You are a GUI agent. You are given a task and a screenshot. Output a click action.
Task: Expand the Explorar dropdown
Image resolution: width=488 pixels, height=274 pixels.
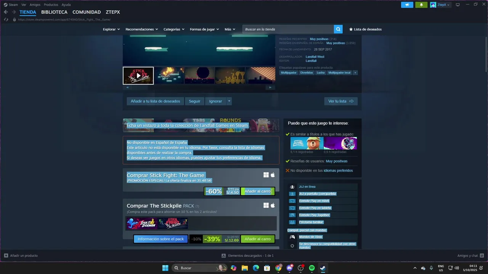pyautogui.click(x=111, y=29)
